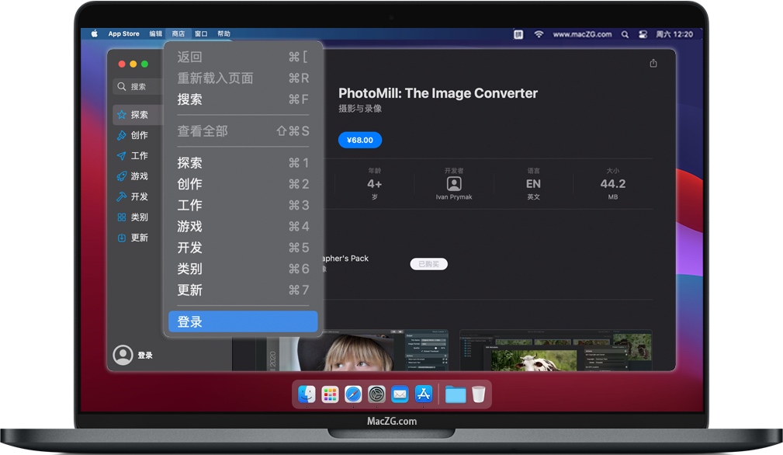Viewport: 783px width, 455px height.
Task: Choose 工作 ⌘3 from the menu
Action: 243,205
